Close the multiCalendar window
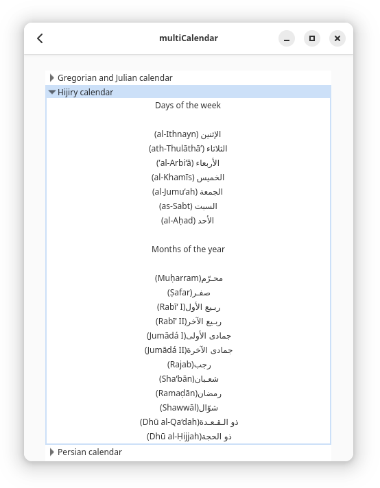Screen dimensions: 380x488 coord(337,38)
